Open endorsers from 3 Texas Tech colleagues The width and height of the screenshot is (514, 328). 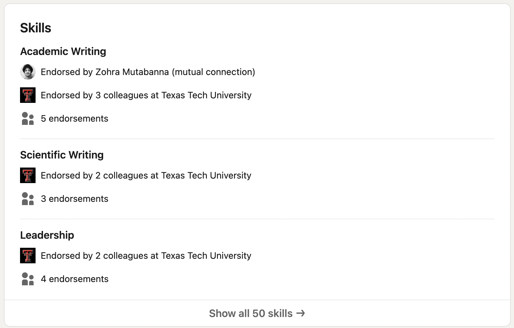146,95
